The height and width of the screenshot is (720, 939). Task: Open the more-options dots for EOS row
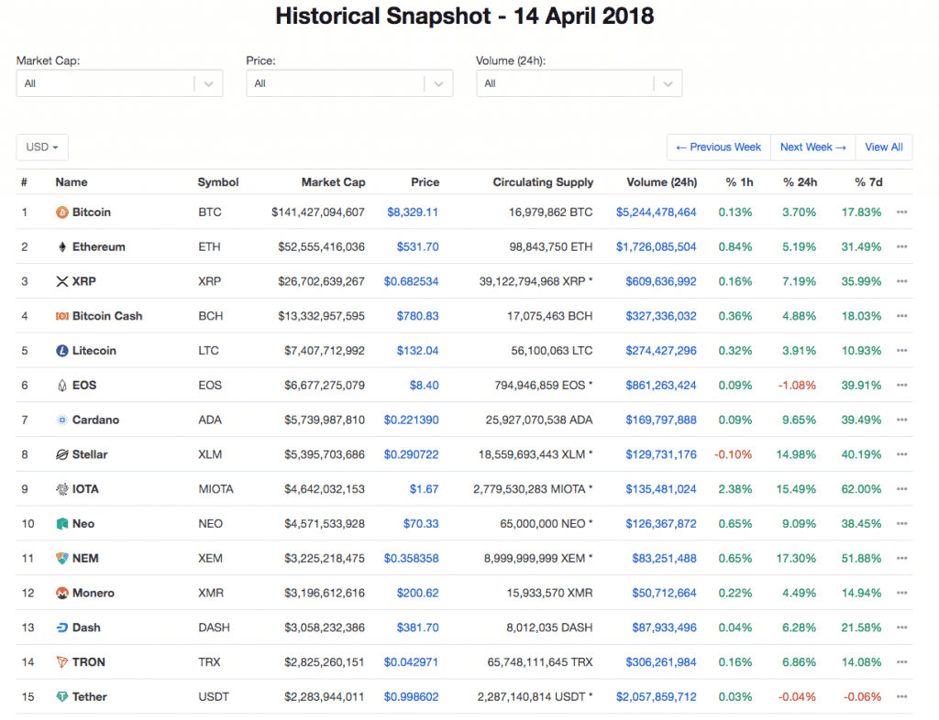click(902, 386)
